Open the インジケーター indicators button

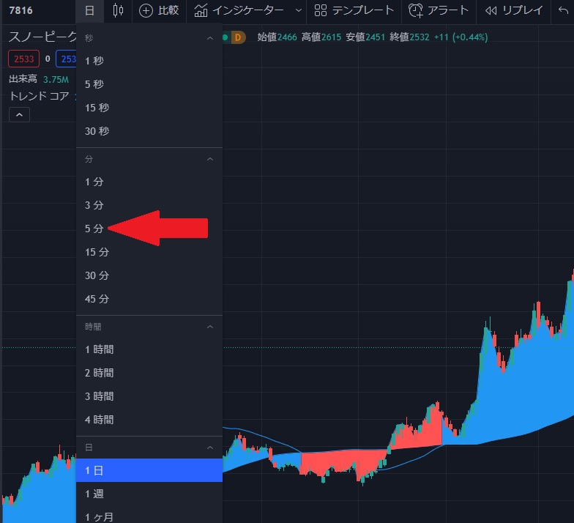239,10
